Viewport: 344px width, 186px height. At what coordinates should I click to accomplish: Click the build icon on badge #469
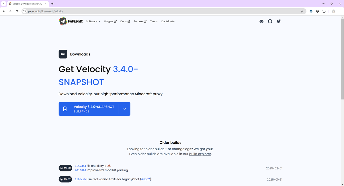[x=61, y=168]
